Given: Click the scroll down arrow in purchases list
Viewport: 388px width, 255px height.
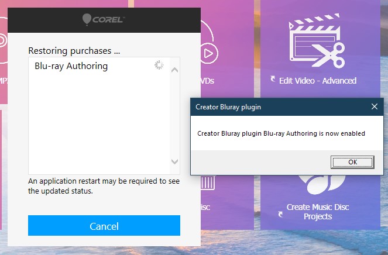Looking at the screenshot, I should click(x=175, y=162).
